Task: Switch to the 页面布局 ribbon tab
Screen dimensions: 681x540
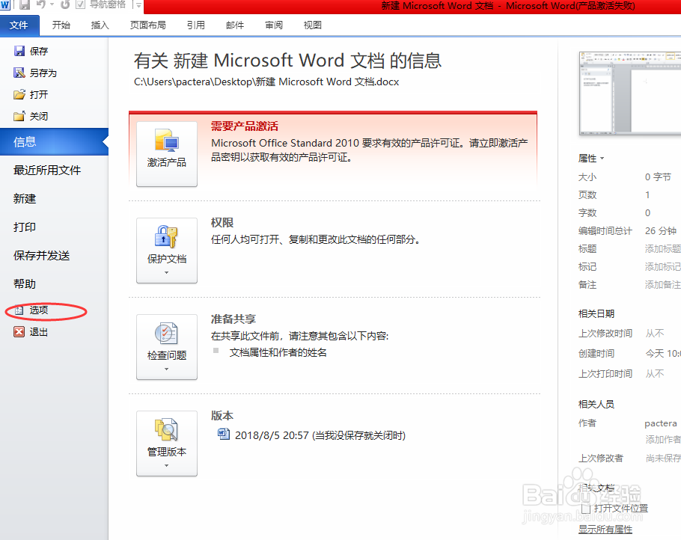Action: (x=148, y=25)
